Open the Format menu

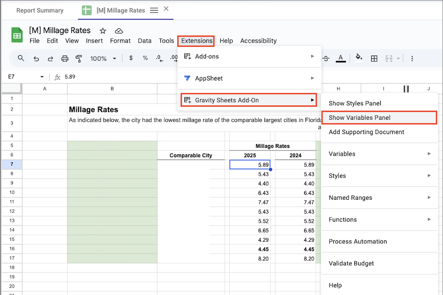120,41
